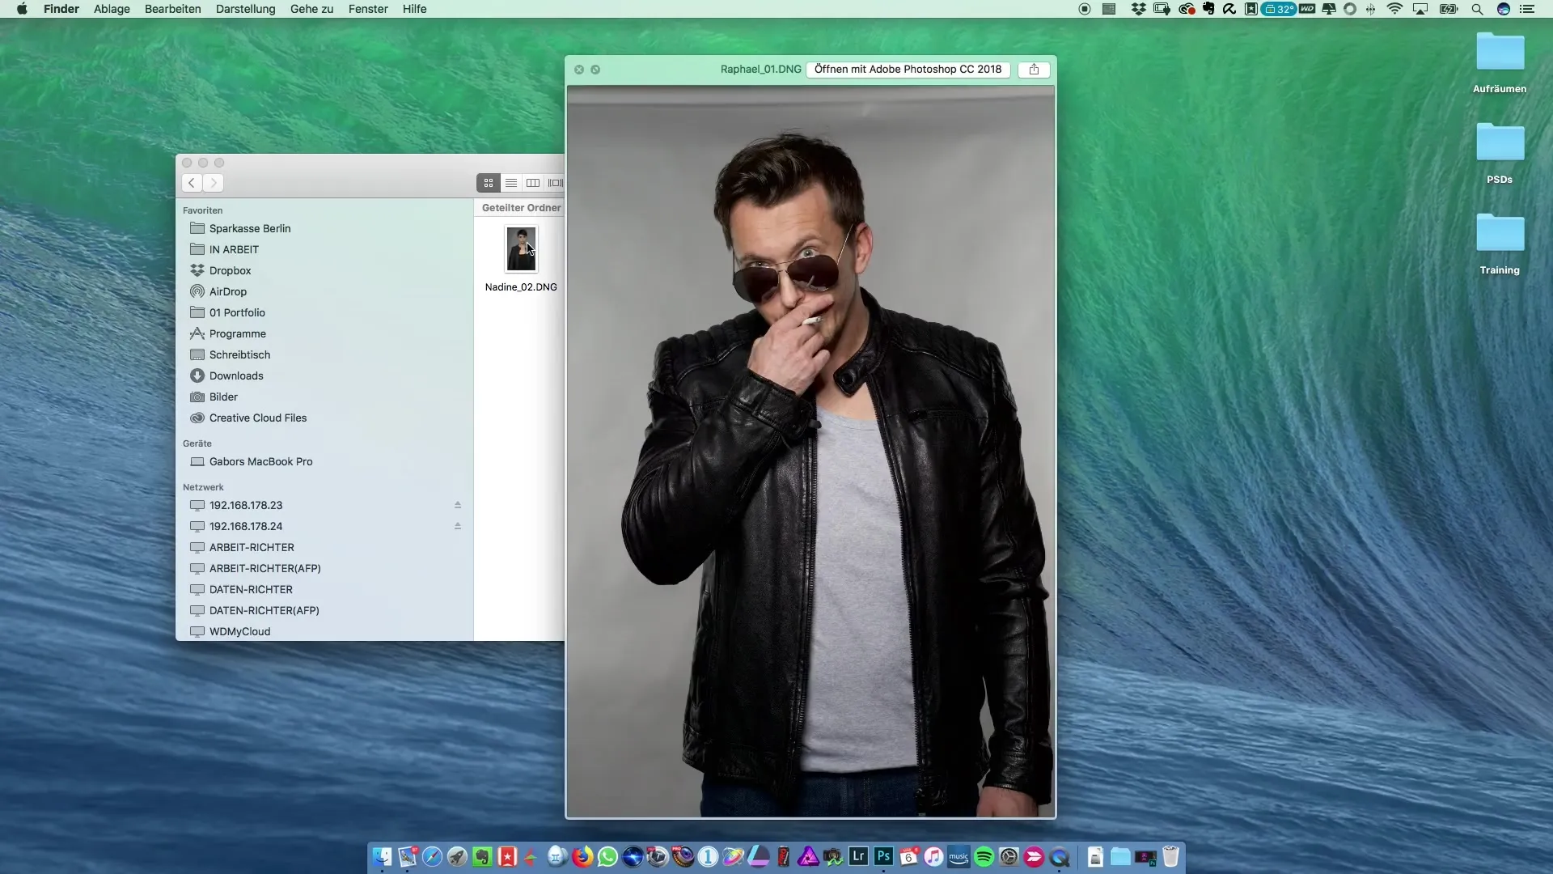Image resolution: width=1553 pixels, height=874 pixels.
Task: Click the Wi-Fi status icon
Action: [1394, 9]
